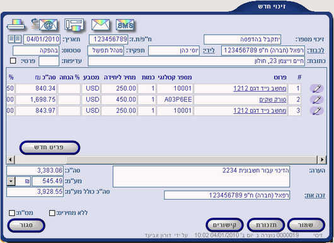Click the USD currency cell in row 2

coord(91,99)
